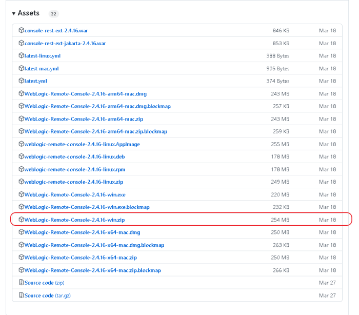Click Mar 27 date in Source code (tar.gz) row
The width and height of the screenshot is (359, 315).
pyautogui.click(x=327, y=296)
